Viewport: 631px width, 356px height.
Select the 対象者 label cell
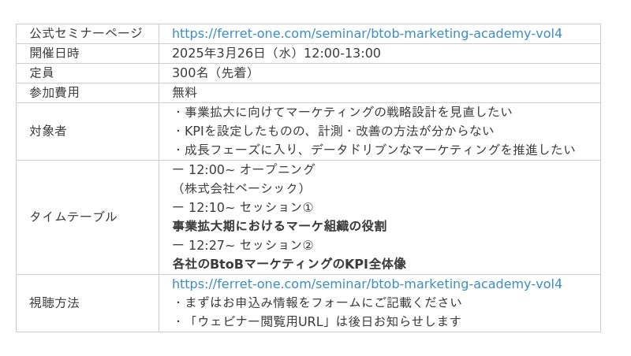(x=88, y=132)
